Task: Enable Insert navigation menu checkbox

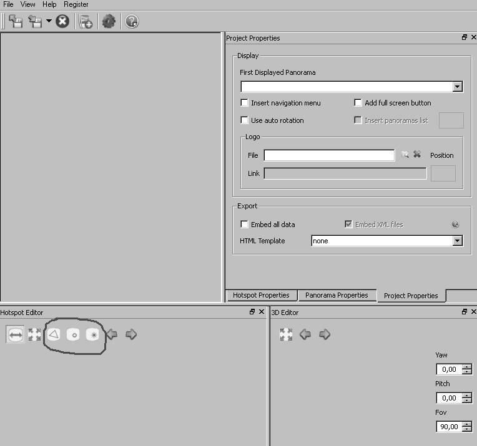Action: [x=245, y=103]
